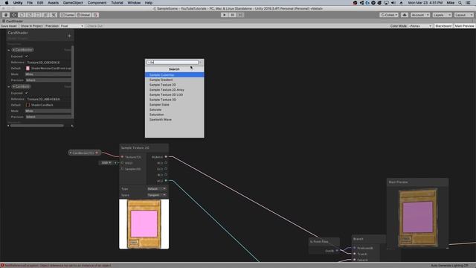Open macOS Spotlight search icon
This screenshot has width=476, height=268.
[460, 3]
